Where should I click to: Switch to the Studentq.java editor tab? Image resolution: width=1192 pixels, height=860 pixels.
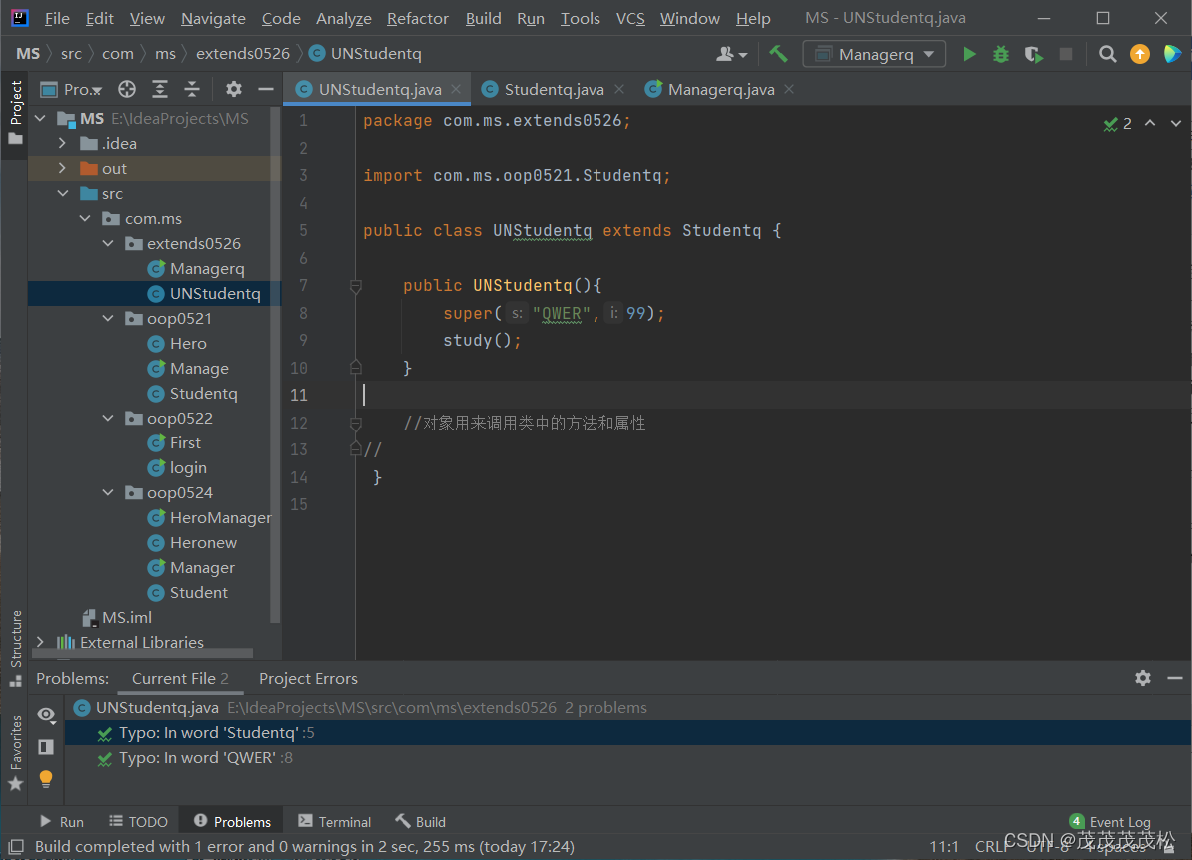[553, 89]
